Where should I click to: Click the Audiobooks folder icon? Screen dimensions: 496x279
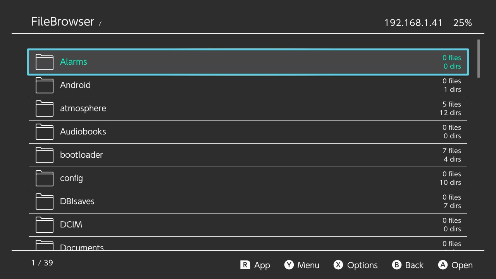tap(44, 132)
